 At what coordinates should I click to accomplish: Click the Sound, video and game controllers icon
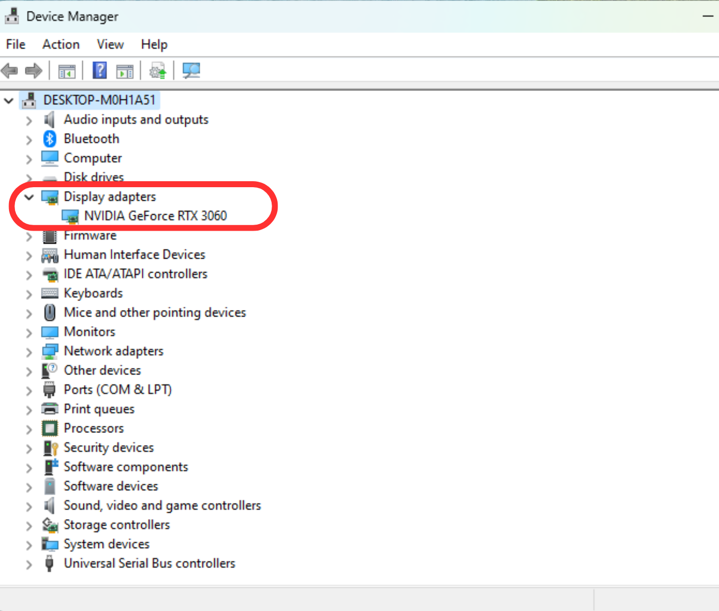tap(49, 506)
